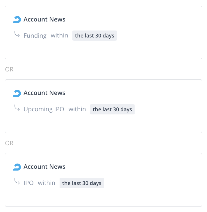This screenshot has height=212, width=207.
Task: Click the logo icon in the Upcoming IPO card
Action: [x=17, y=93]
